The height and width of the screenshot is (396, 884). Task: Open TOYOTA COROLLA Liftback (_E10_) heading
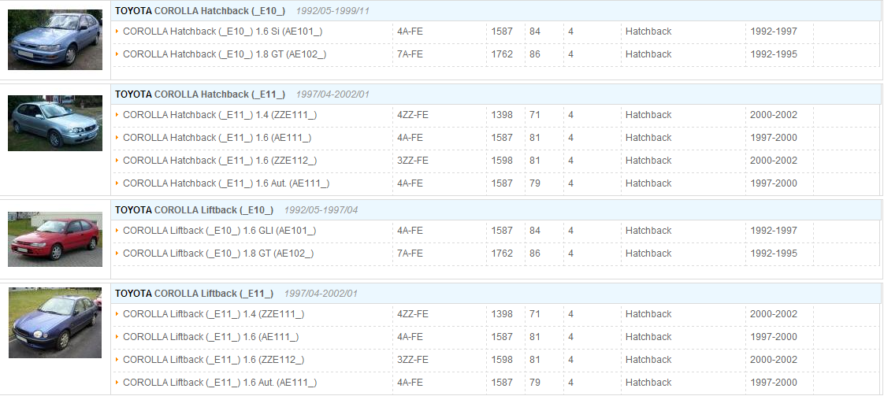tap(194, 210)
